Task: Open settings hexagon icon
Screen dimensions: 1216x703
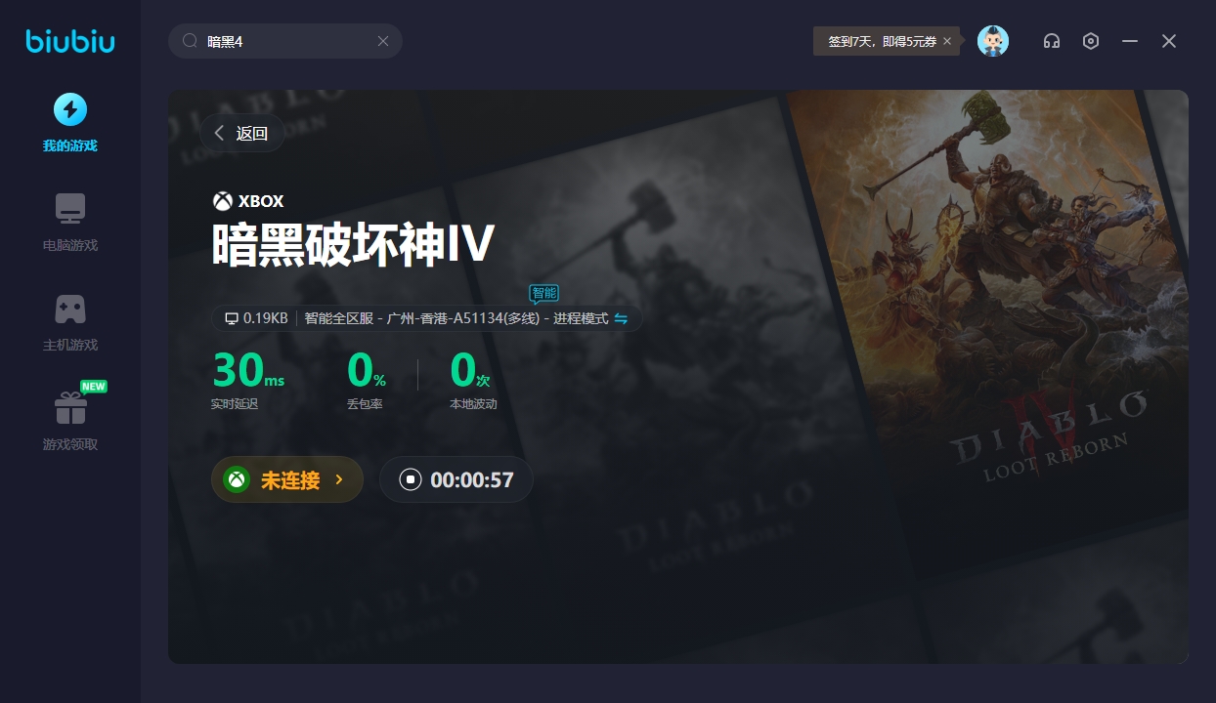Action: coord(1091,41)
